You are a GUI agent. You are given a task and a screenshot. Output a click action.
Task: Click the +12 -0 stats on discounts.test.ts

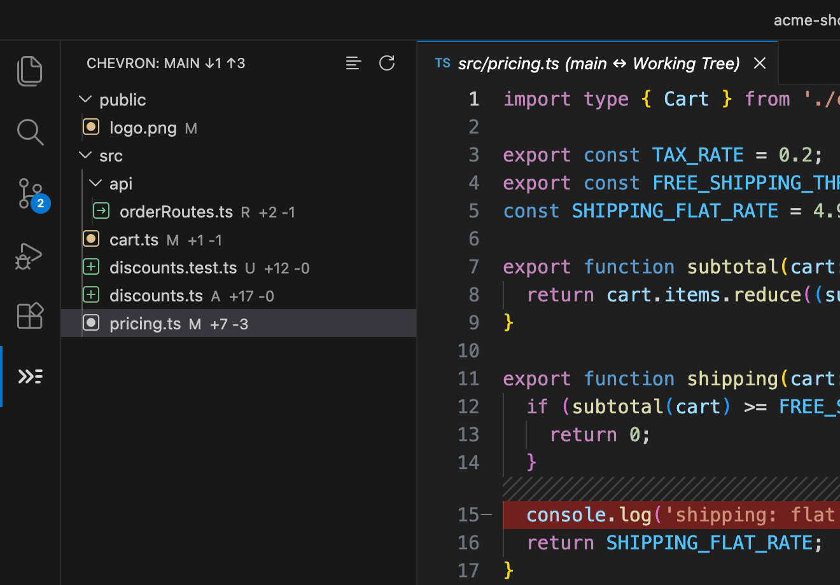[x=287, y=268]
